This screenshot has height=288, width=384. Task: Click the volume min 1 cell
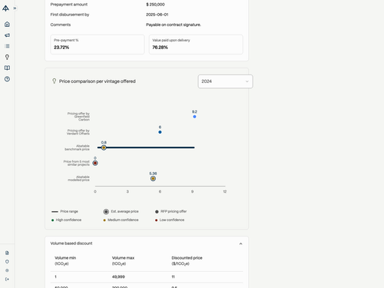pyautogui.click(x=55, y=276)
